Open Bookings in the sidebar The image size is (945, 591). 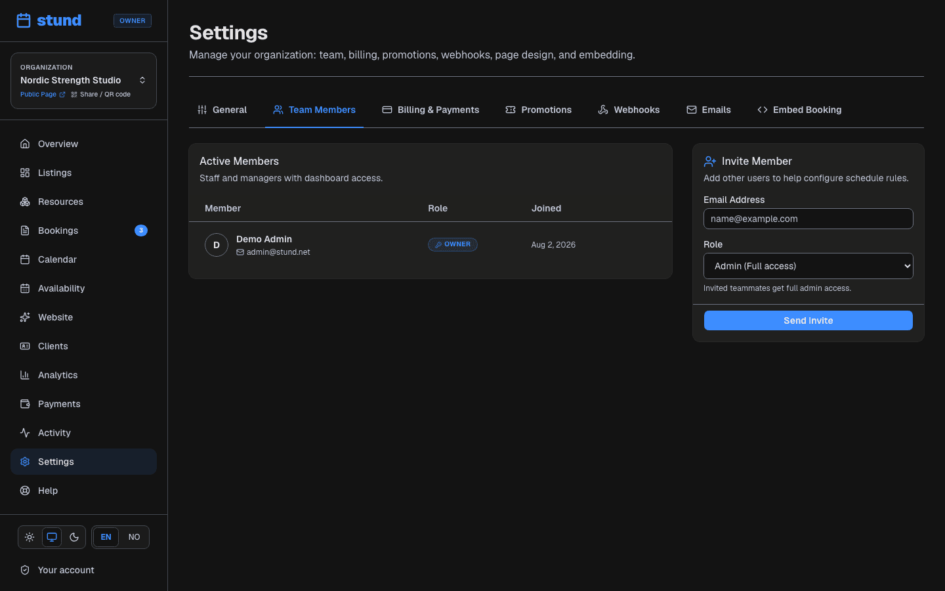click(83, 230)
